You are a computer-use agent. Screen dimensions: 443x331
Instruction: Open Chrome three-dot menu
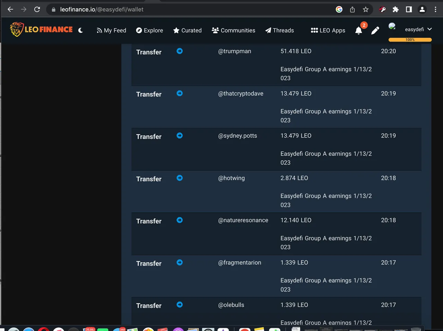435,9
